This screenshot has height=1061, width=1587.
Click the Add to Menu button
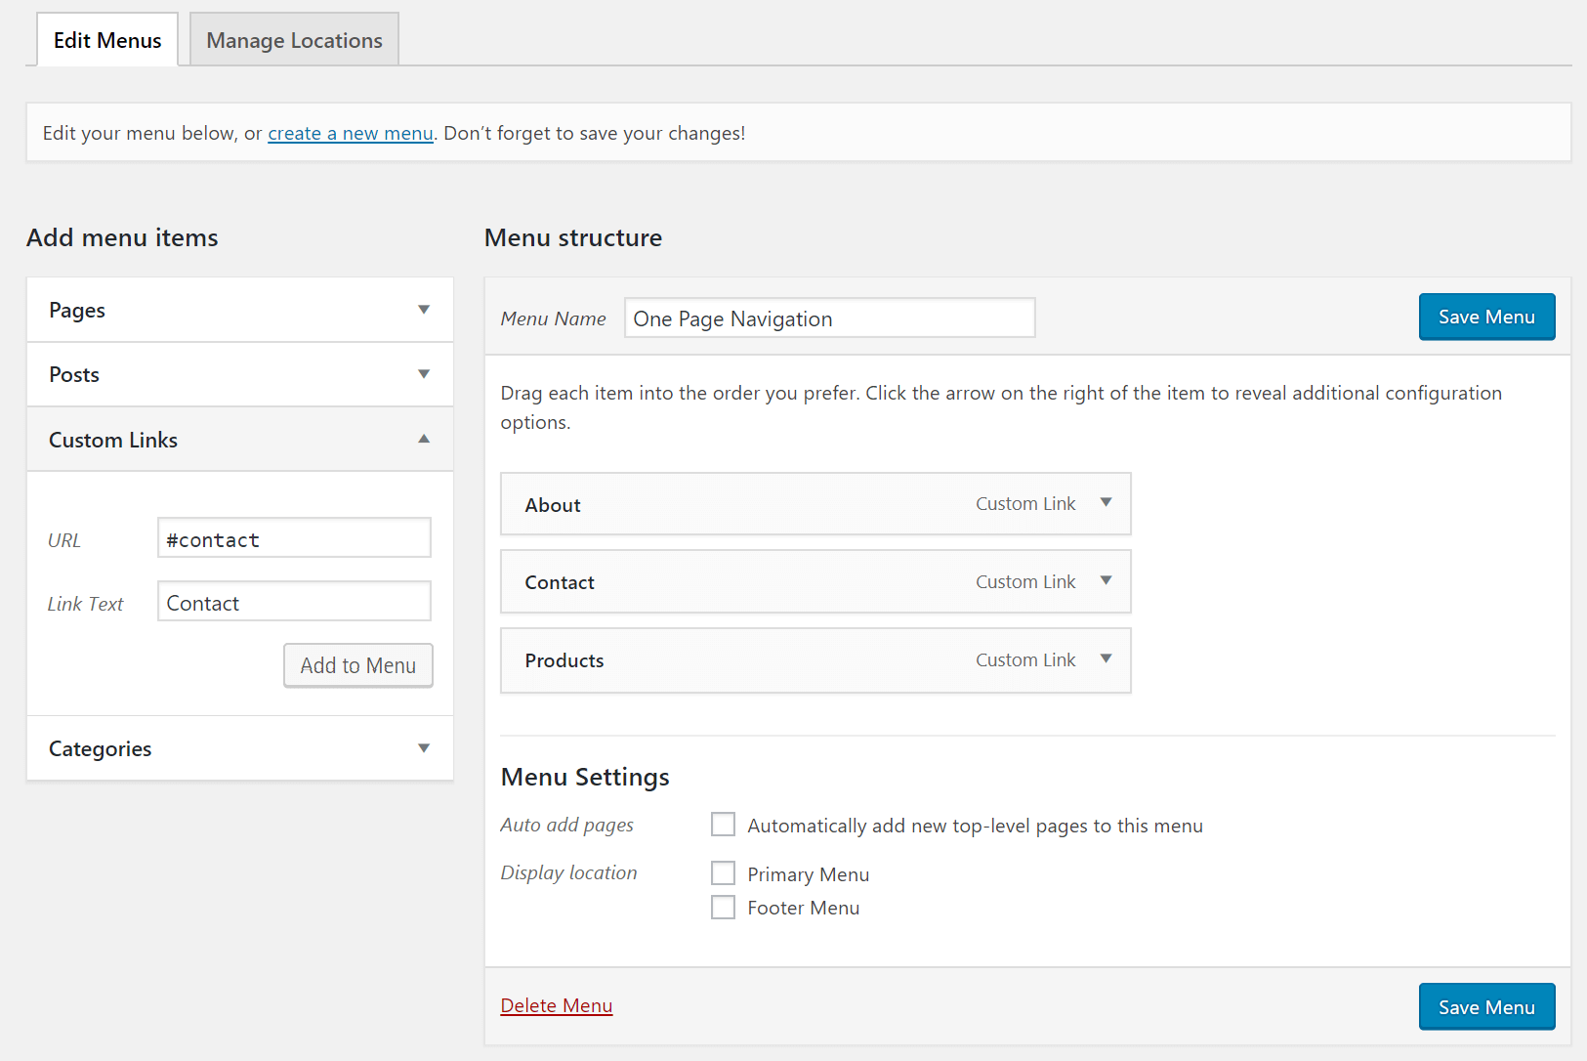[x=357, y=665]
